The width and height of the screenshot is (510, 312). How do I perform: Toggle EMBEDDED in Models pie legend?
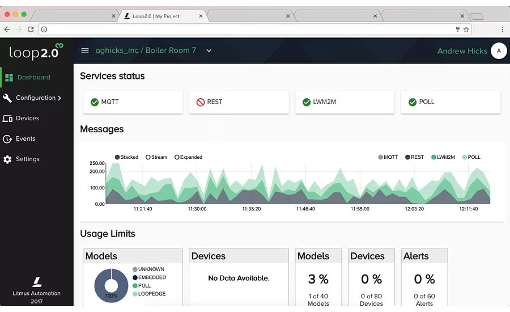coord(149,277)
